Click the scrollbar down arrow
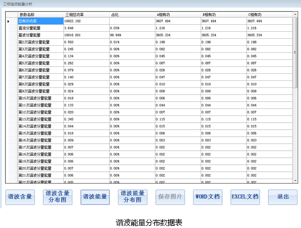301x228 pixels. [295, 181]
